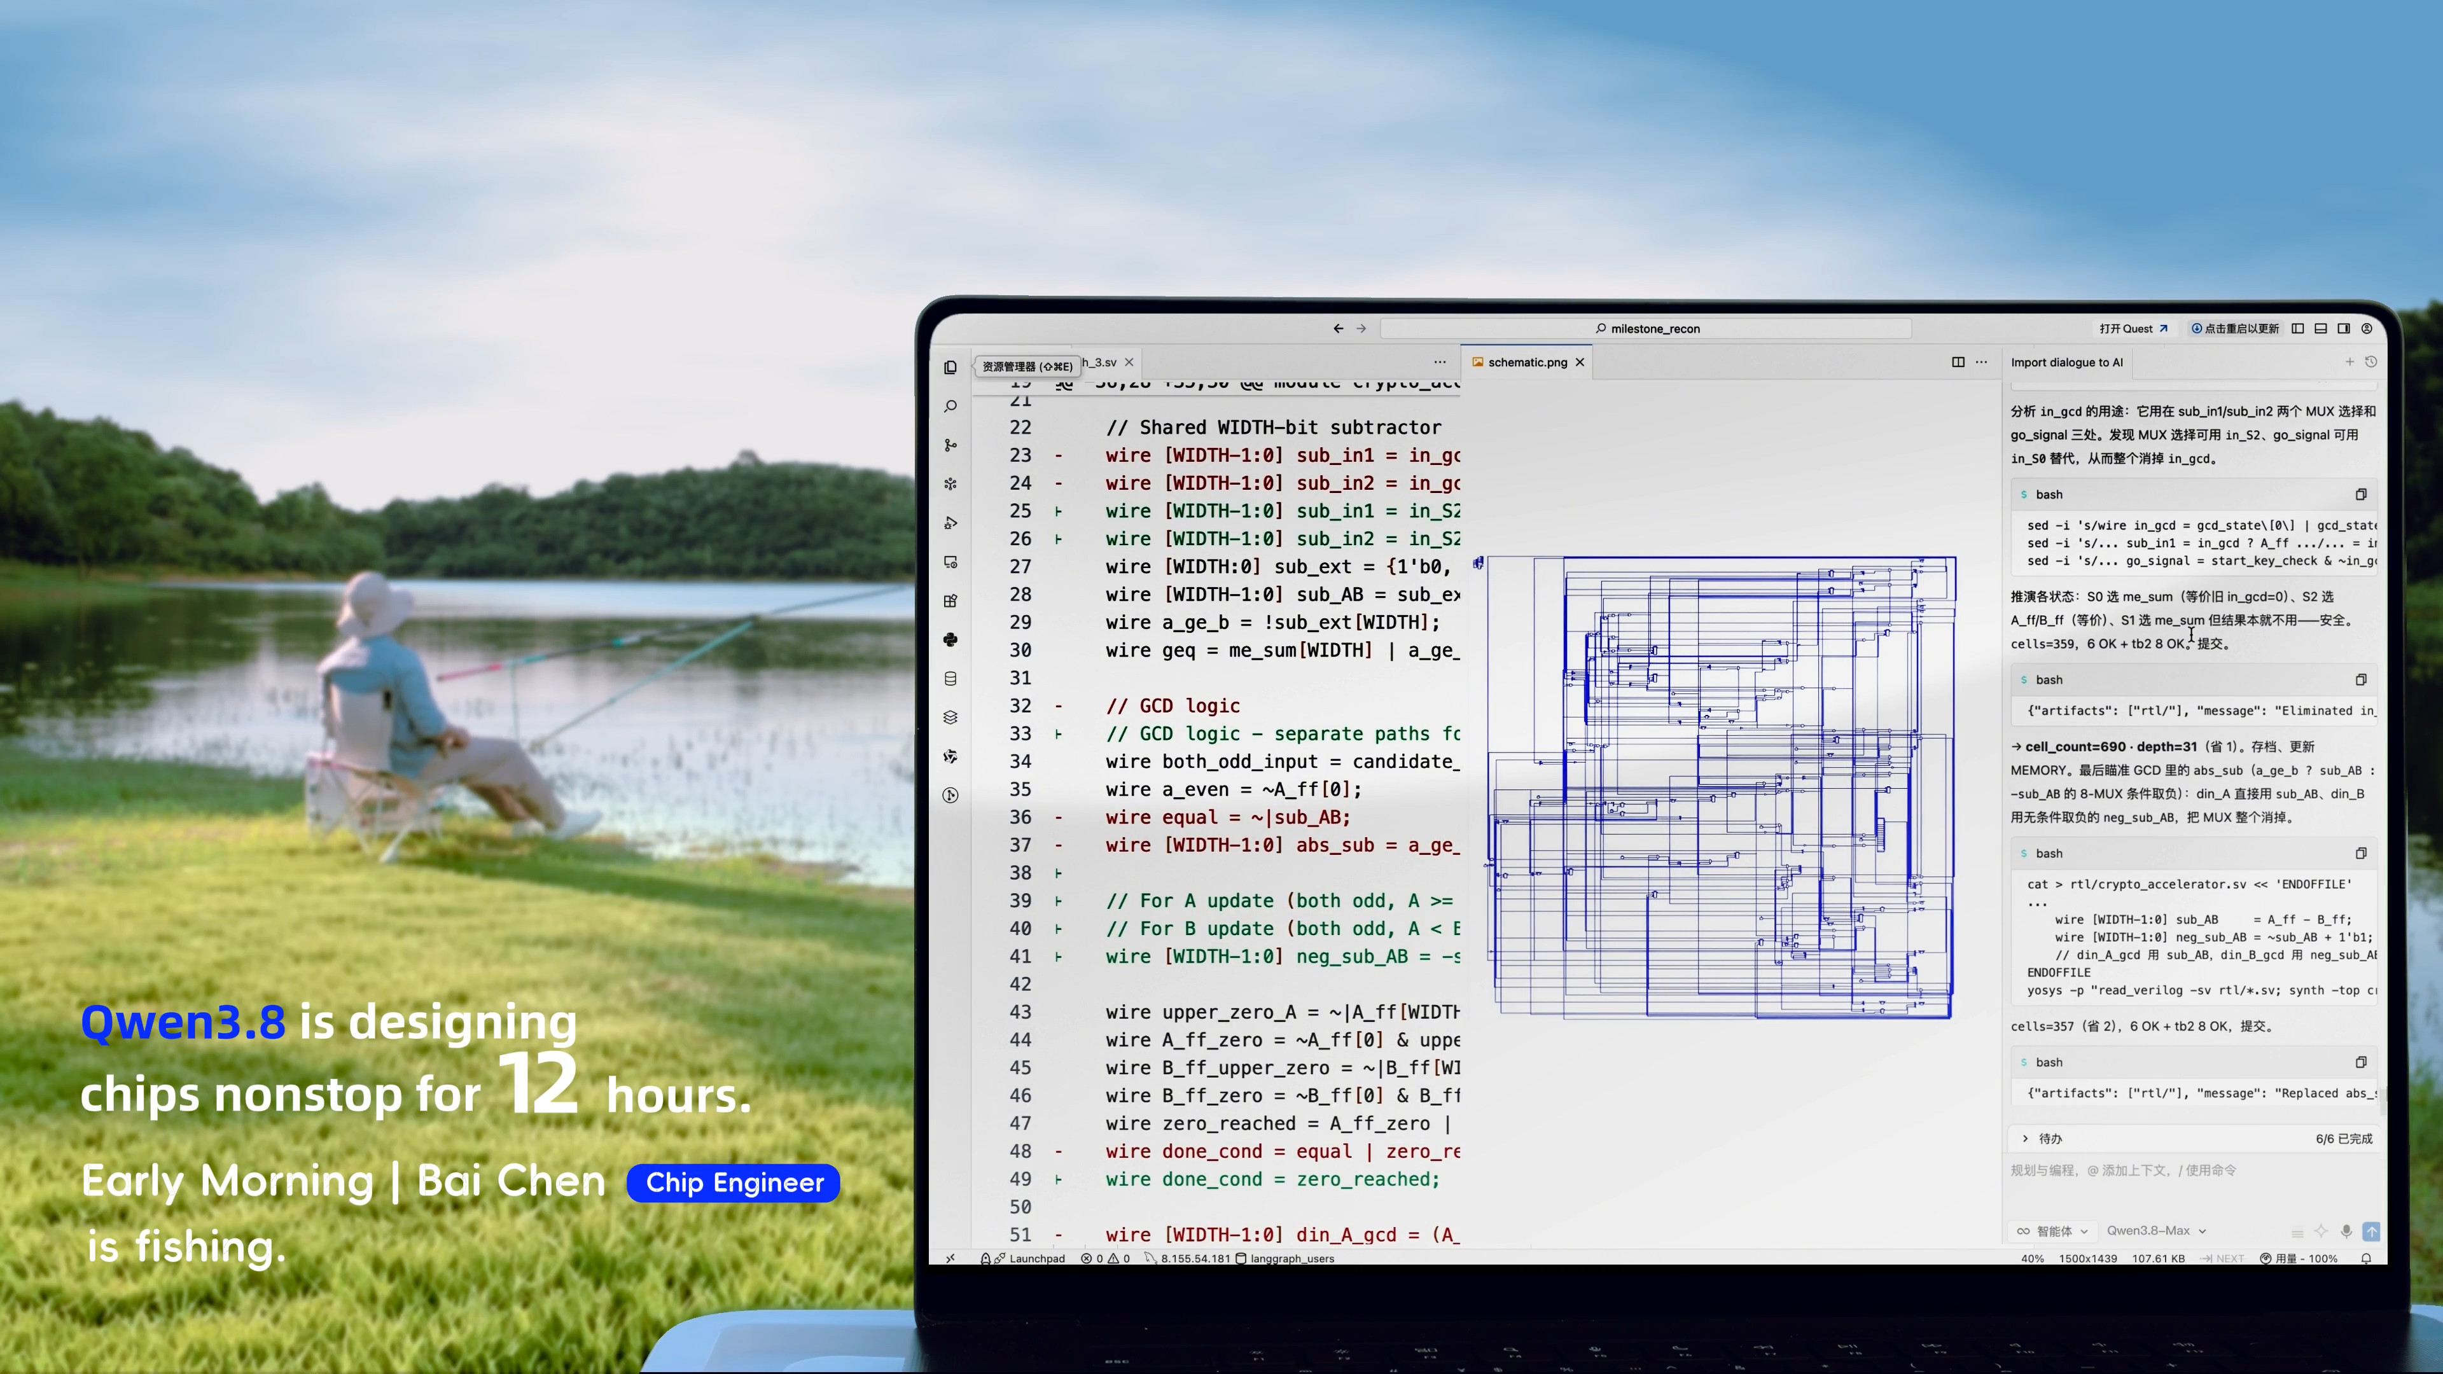Click the pinwheel icon below the layers icon
Viewport: 2443px width, 1374px height.
(950, 756)
